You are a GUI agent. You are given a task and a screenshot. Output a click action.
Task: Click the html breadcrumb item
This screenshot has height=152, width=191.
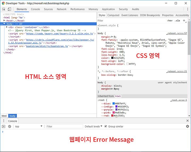4,116
